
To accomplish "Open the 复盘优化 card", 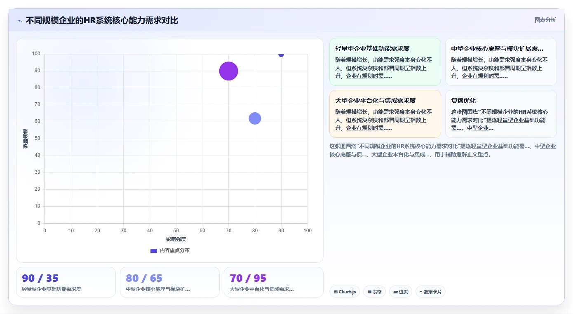I will pyautogui.click(x=501, y=114).
